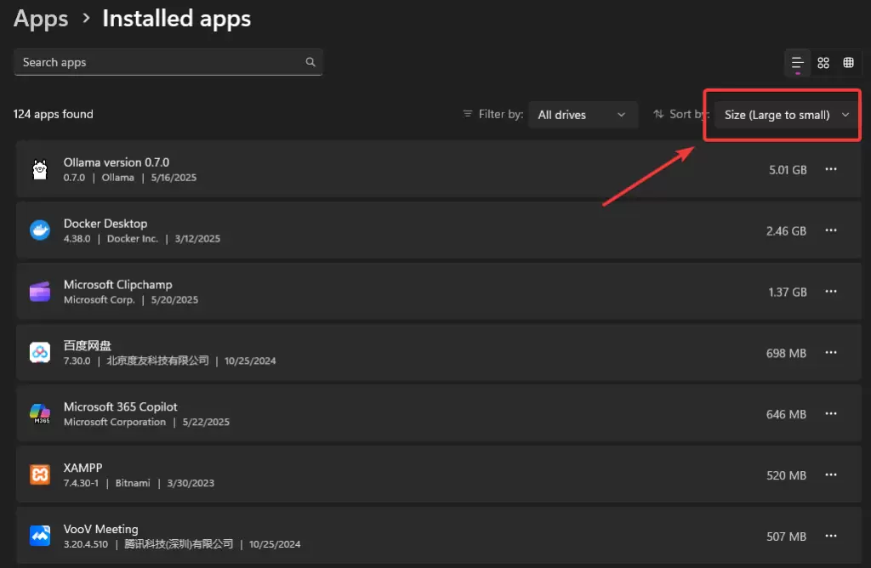The height and width of the screenshot is (568, 871).
Task: Click the search magnifier icon
Action: click(310, 61)
